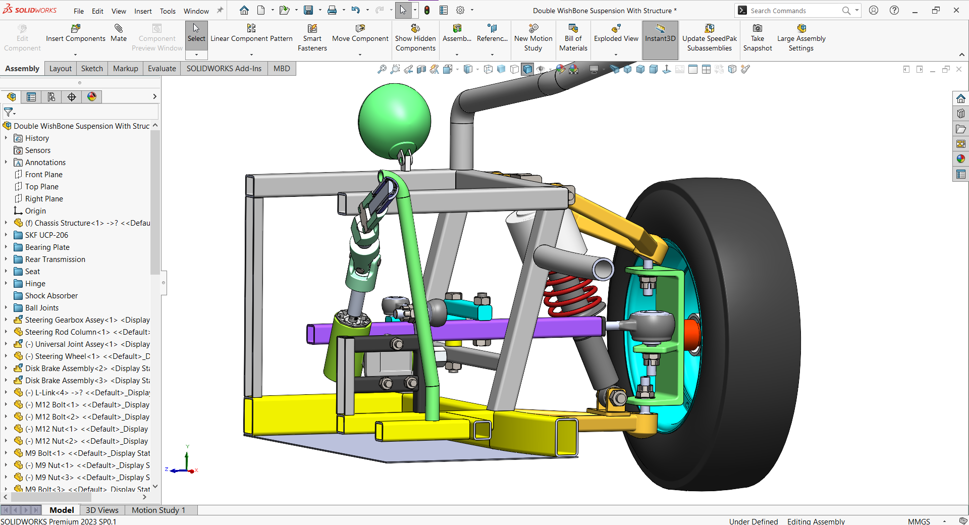The width and height of the screenshot is (969, 525).
Task: Open the DisplayManager color ball tab
Action: tap(92, 97)
